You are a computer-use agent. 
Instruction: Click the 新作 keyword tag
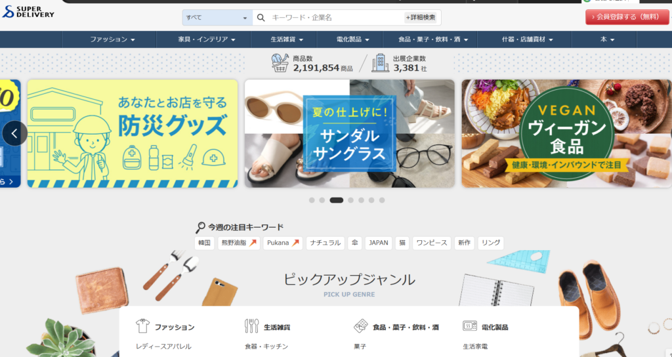464,243
